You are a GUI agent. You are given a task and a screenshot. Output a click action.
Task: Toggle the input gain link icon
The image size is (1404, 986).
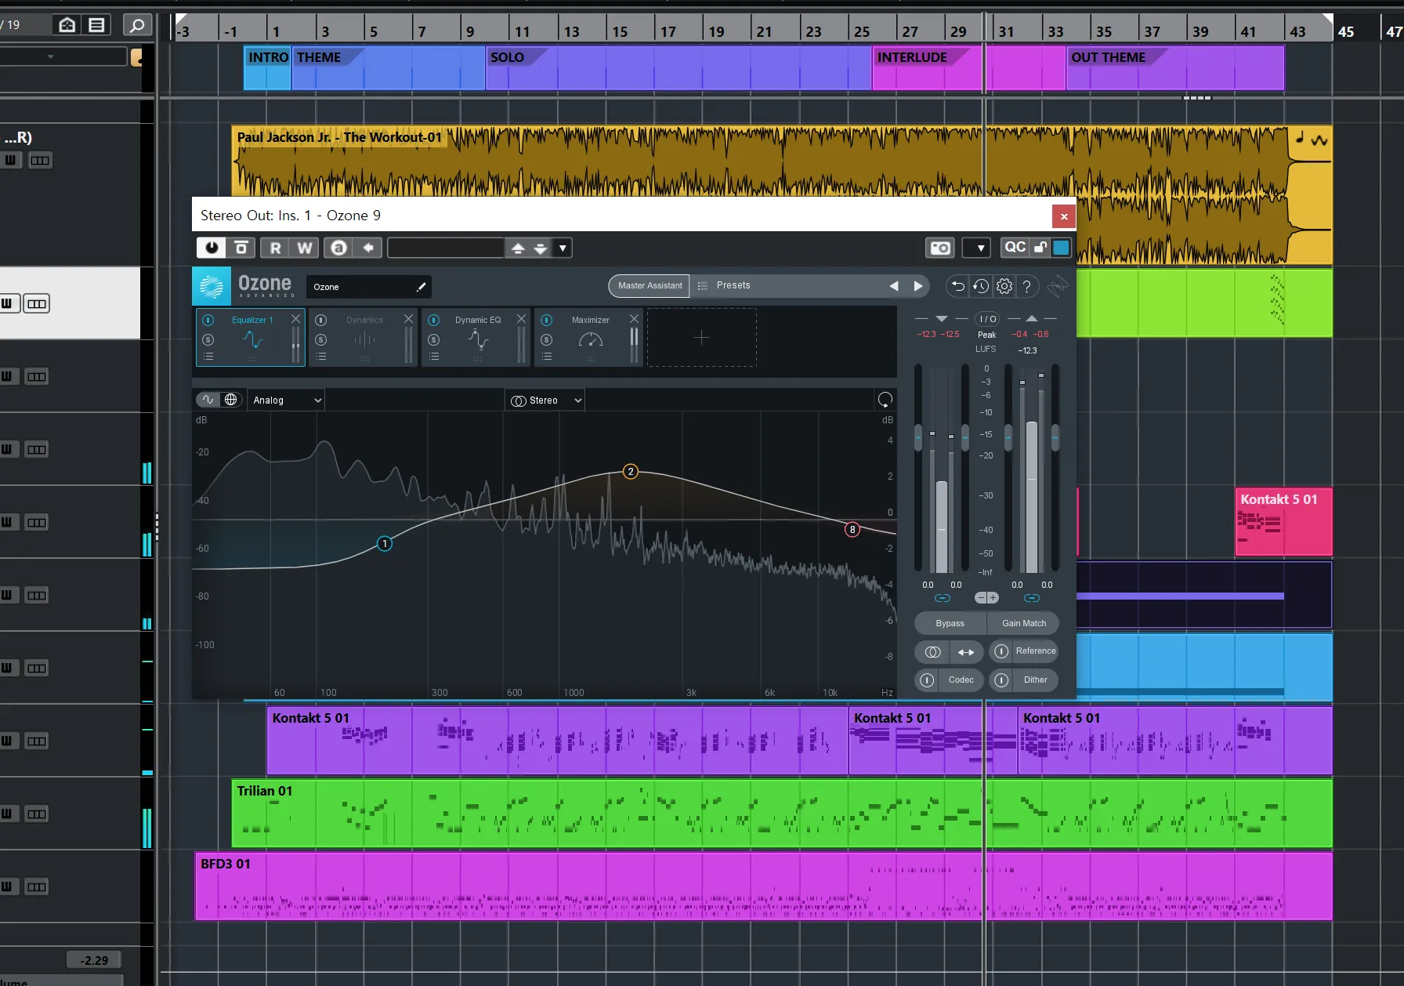[x=943, y=598]
